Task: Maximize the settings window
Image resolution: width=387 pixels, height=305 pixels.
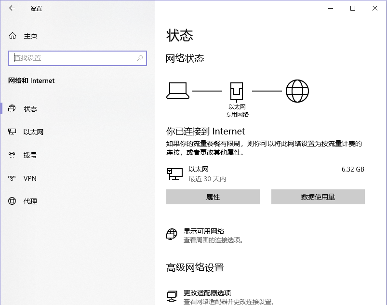Action: tap(353, 8)
